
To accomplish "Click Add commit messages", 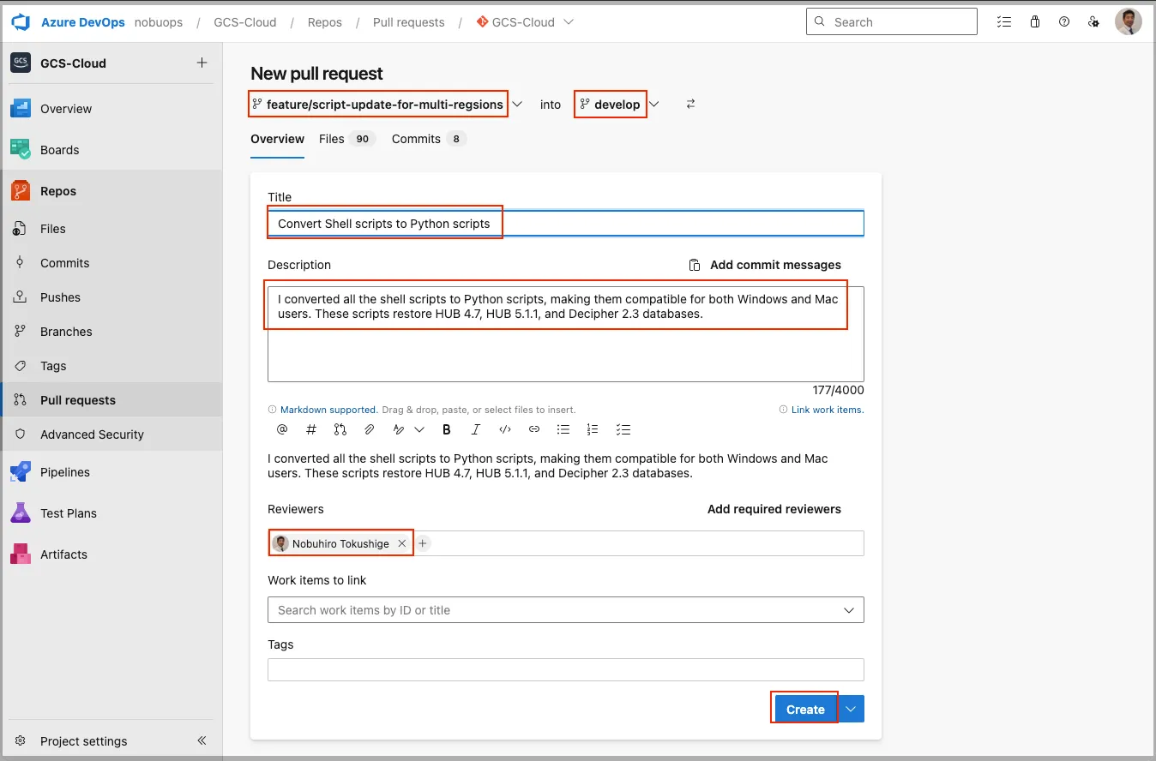I will (766, 265).
